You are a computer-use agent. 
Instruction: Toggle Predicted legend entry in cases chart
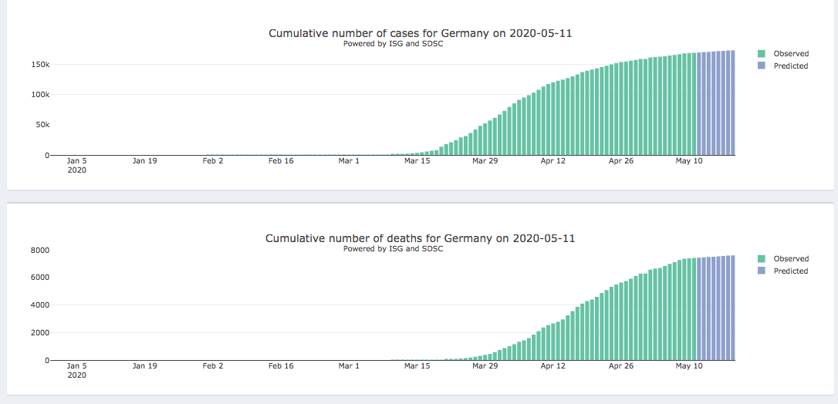click(790, 66)
